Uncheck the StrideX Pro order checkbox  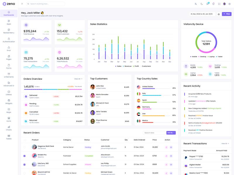(x=25, y=156)
